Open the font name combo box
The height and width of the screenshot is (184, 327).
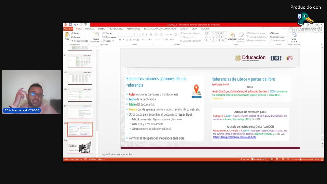pyautogui.click(x=126, y=34)
